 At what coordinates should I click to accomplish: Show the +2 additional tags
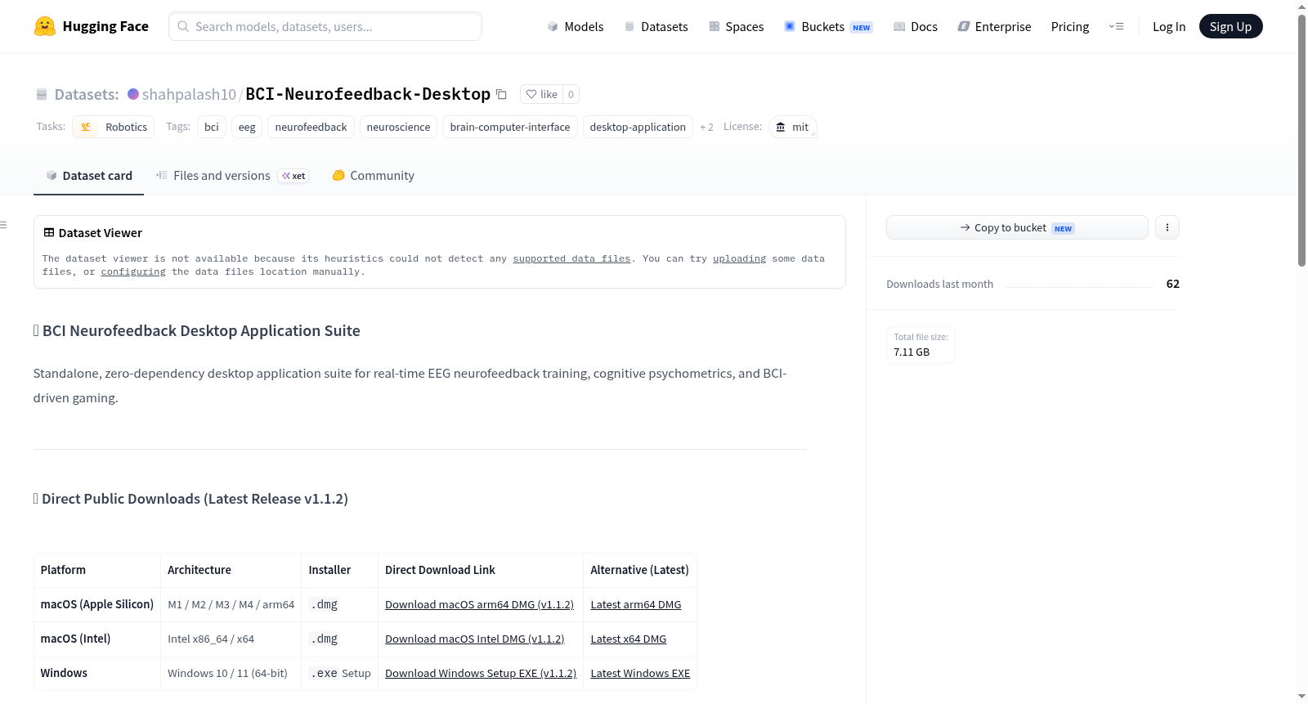[706, 127]
